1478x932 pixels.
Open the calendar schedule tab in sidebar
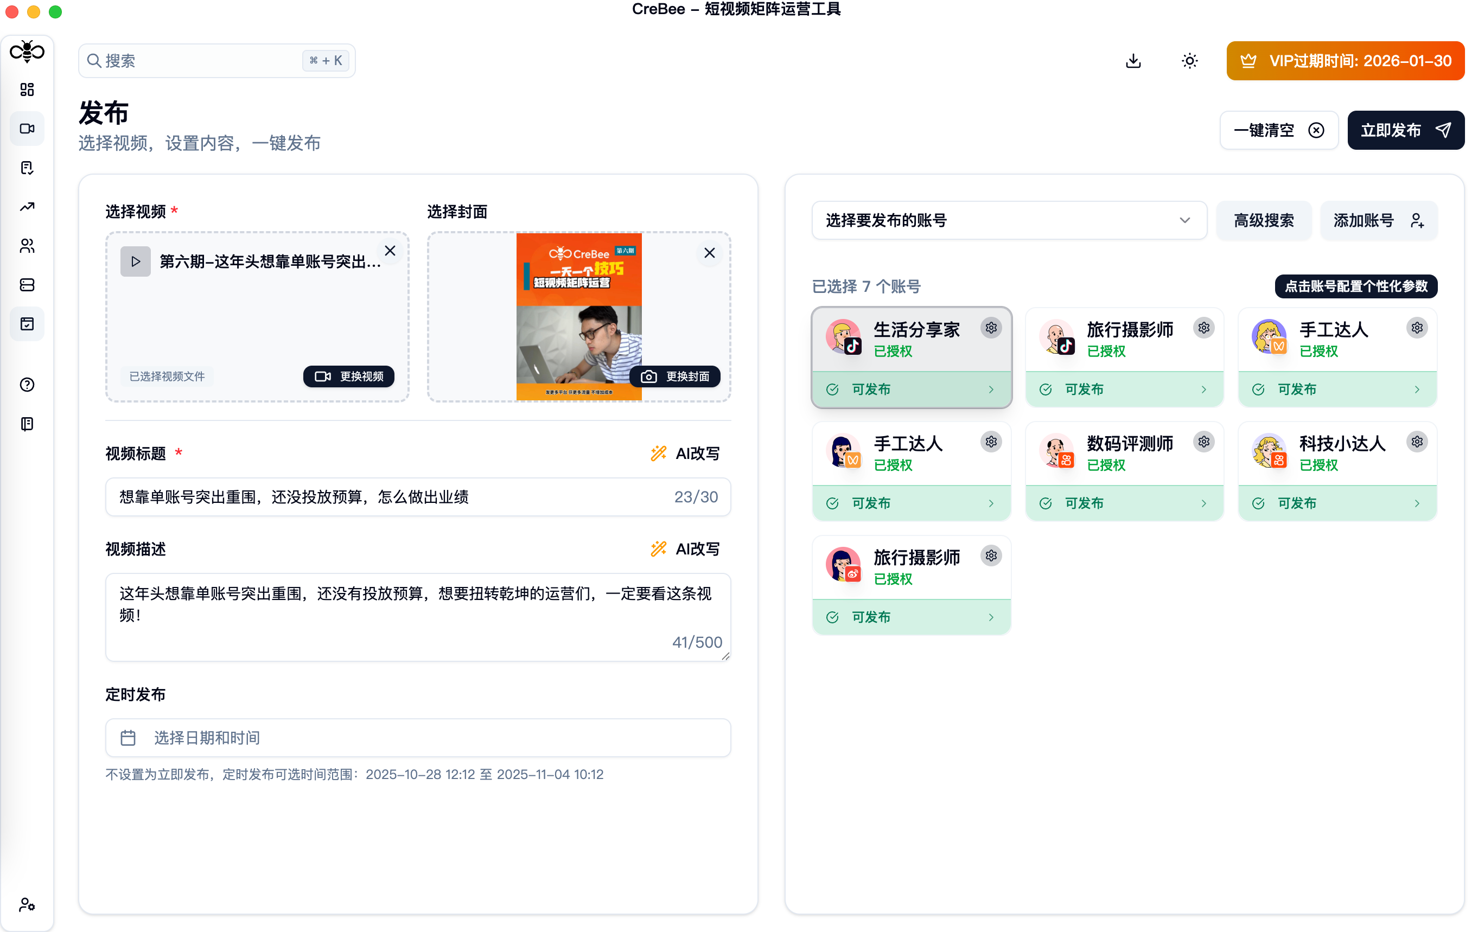(27, 324)
